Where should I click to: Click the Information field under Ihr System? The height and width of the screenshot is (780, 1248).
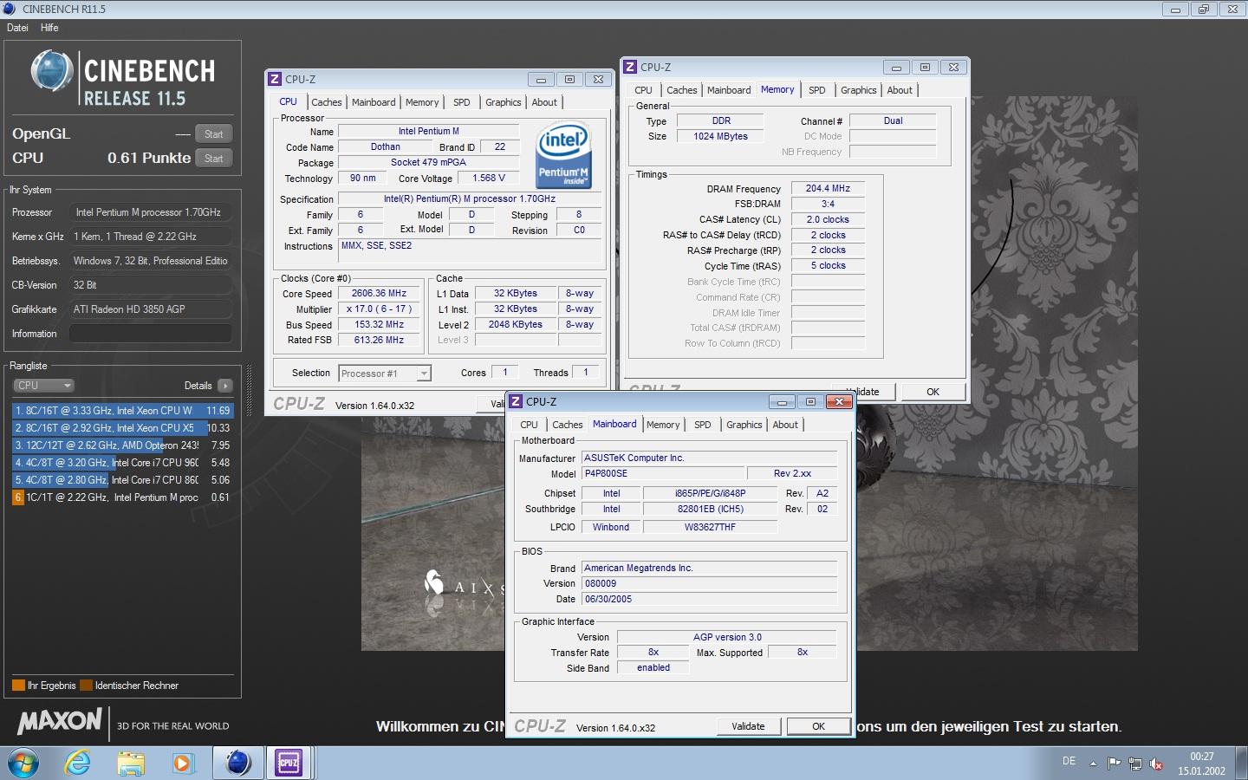click(x=151, y=334)
